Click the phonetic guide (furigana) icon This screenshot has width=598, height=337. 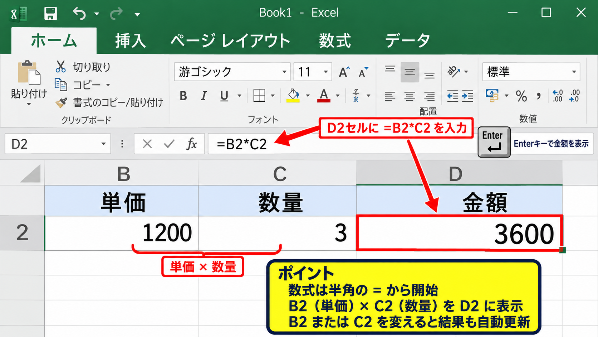click(356, 96)
